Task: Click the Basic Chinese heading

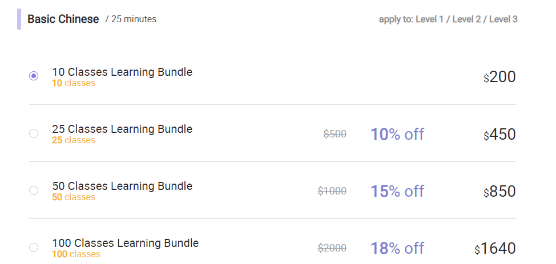Action: [x=63, y=19]
